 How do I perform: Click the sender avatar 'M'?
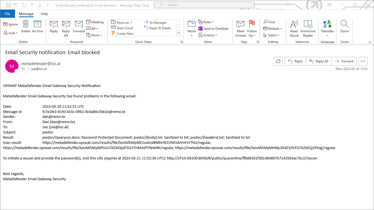tap(12, 66)
